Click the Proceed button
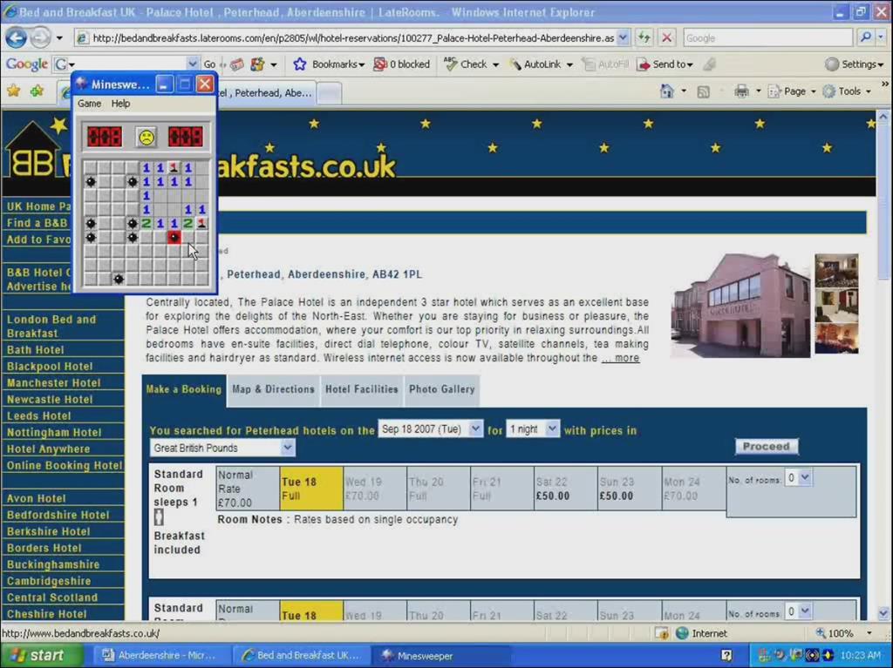The width and height of the screenshot is (893, 668). click(x=766, y=447)
